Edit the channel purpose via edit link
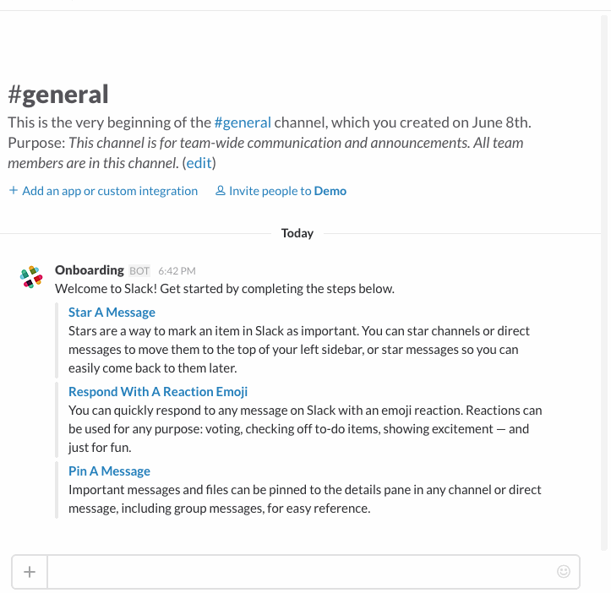Viewport: 611px width, 593px height. tap(199, 163)
